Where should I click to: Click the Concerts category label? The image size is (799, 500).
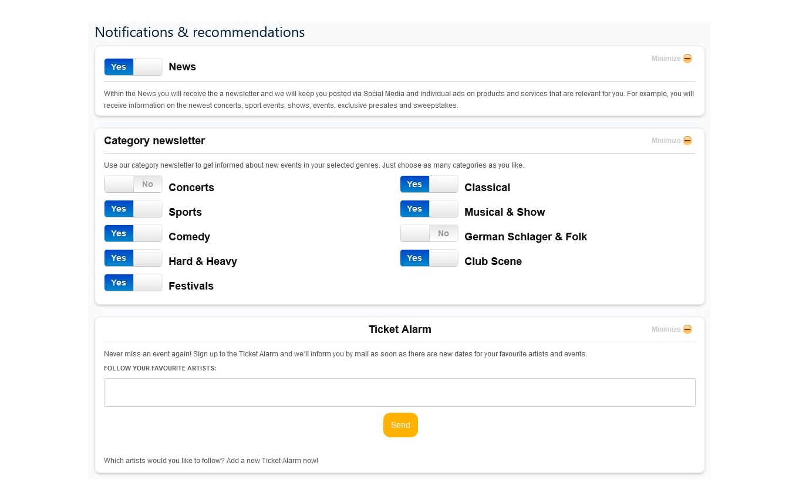(x=191, y=188)
